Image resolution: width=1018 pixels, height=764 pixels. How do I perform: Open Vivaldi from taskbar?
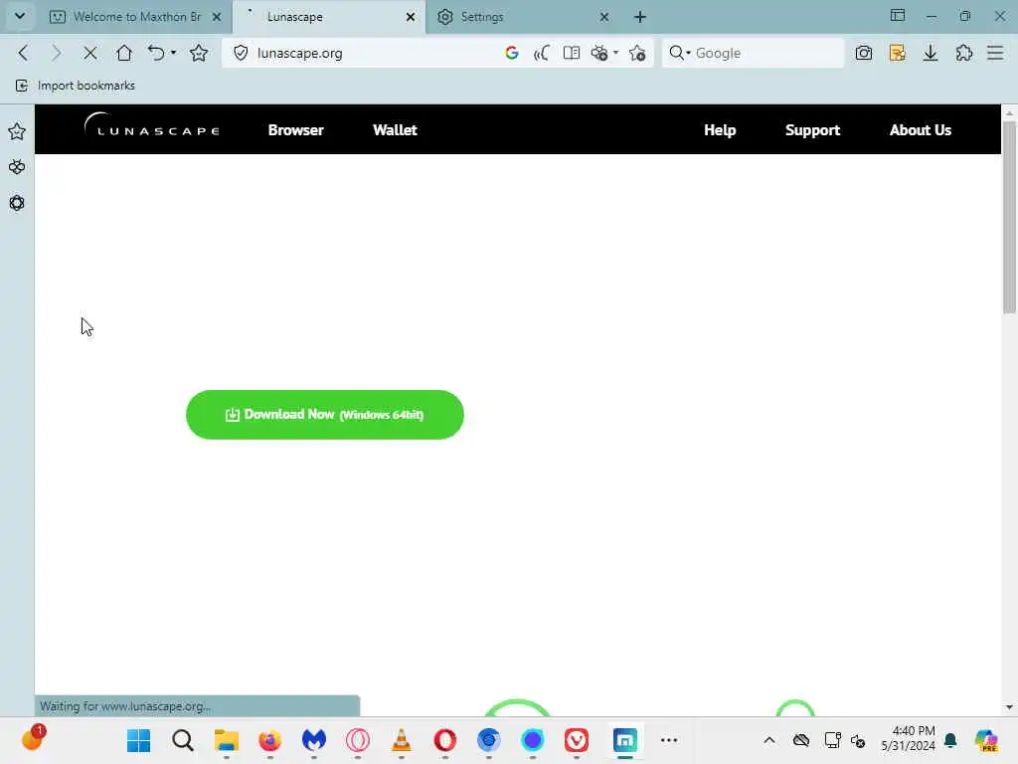(577, 740)
